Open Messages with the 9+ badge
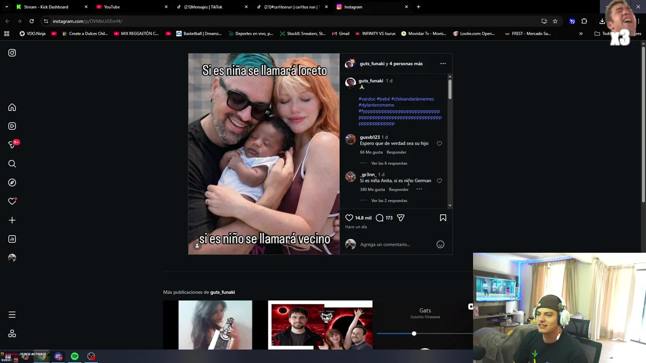The height and width of the screenshot is (363, 646). click(x=13, y=145)
